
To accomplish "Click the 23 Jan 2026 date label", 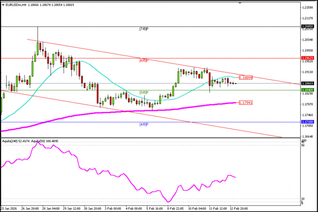I will (x=9, y=208).
